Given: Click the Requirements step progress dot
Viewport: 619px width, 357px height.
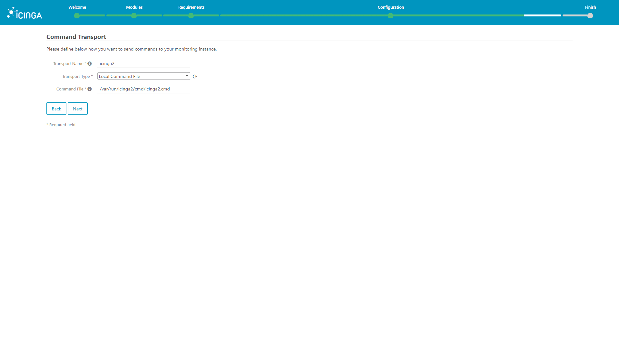Looking at the screenshot, I should [191, 15].
